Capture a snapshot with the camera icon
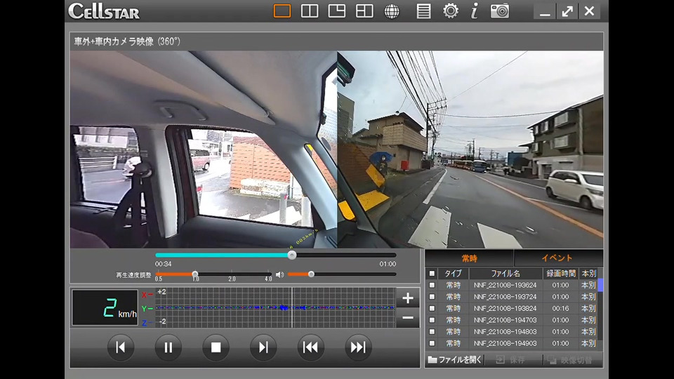The image size is (674, 379). point(500,11)
